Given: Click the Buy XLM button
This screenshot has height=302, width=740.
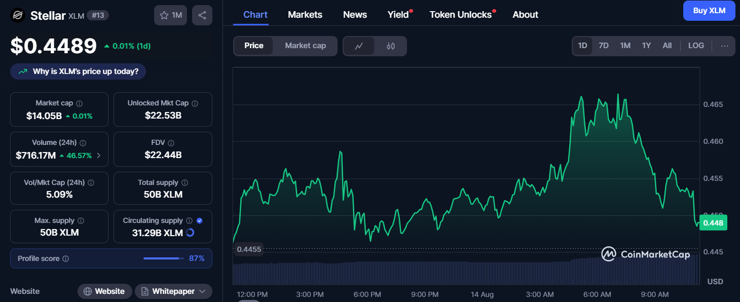Looking at the screenshot, I should tap(709, 11).
